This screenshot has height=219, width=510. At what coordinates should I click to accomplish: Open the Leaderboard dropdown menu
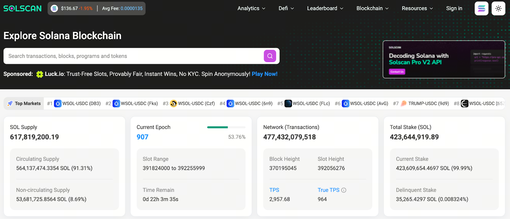pos(325,9)
